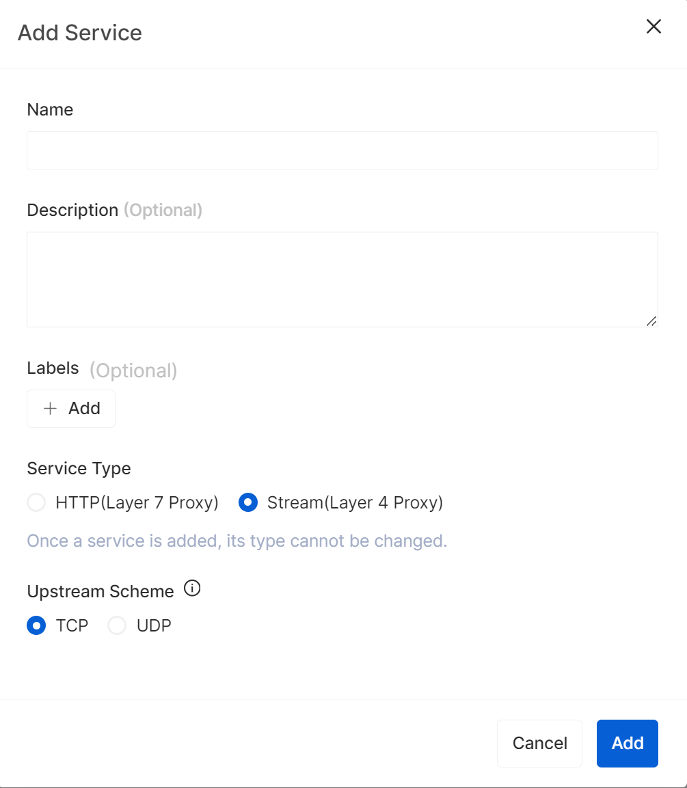Click the Service Type heading

point(79,469)
